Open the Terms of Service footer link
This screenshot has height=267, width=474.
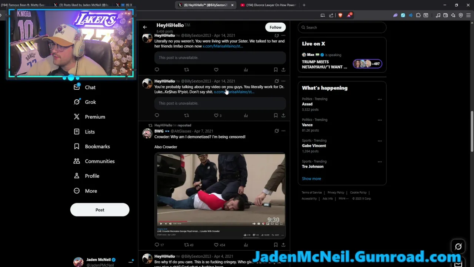(x=312, y=192)
